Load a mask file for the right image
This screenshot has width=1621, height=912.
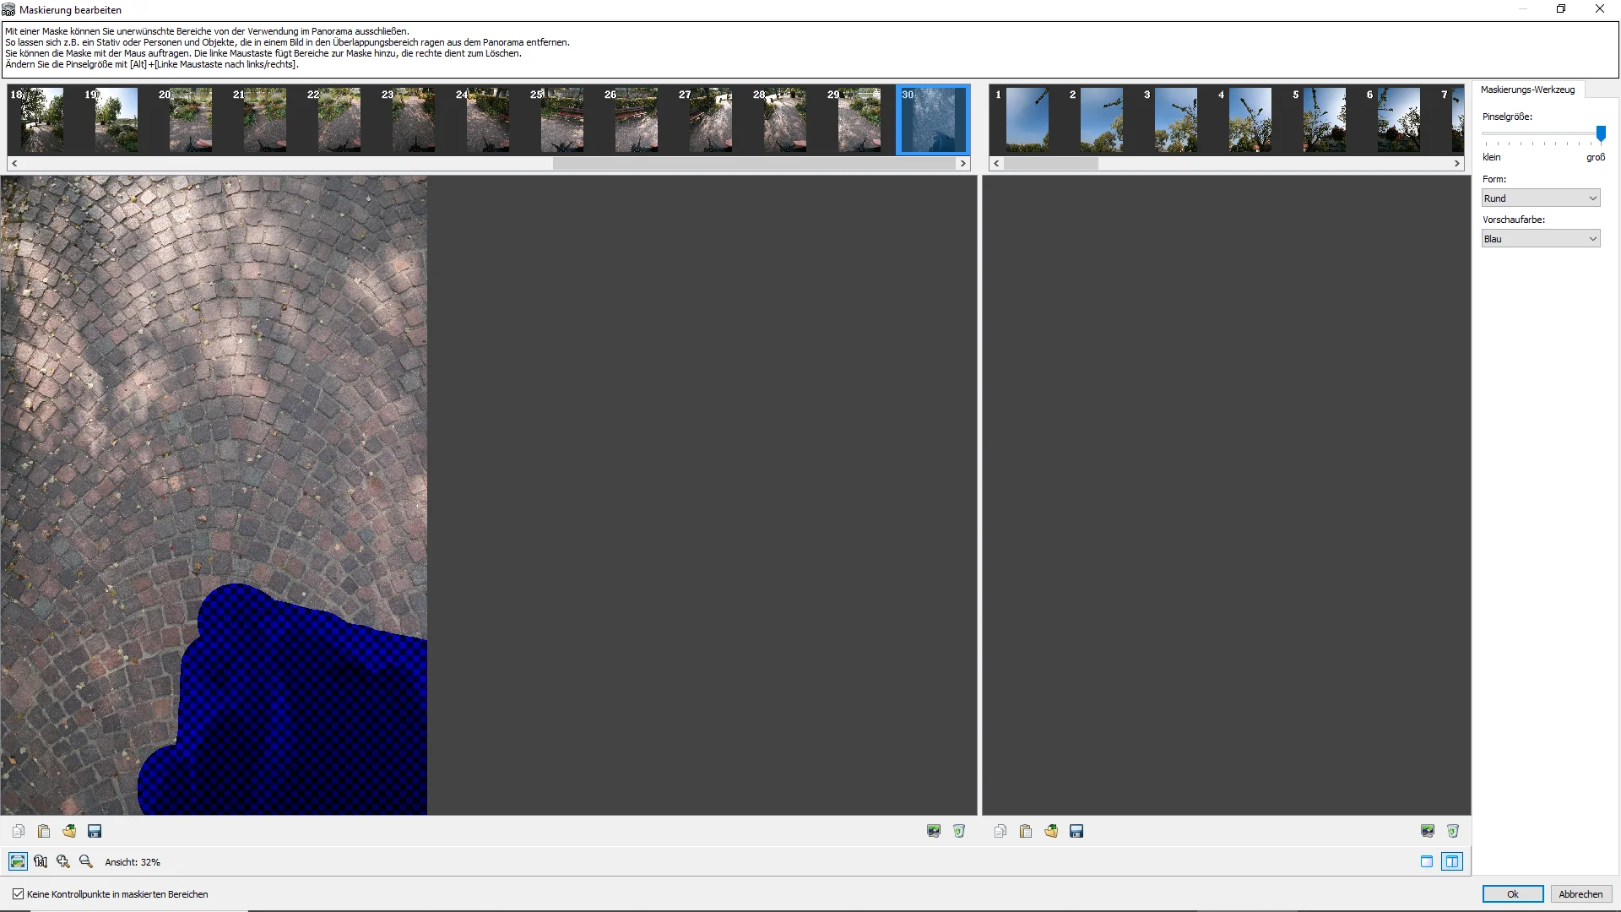pos(1051,831)
